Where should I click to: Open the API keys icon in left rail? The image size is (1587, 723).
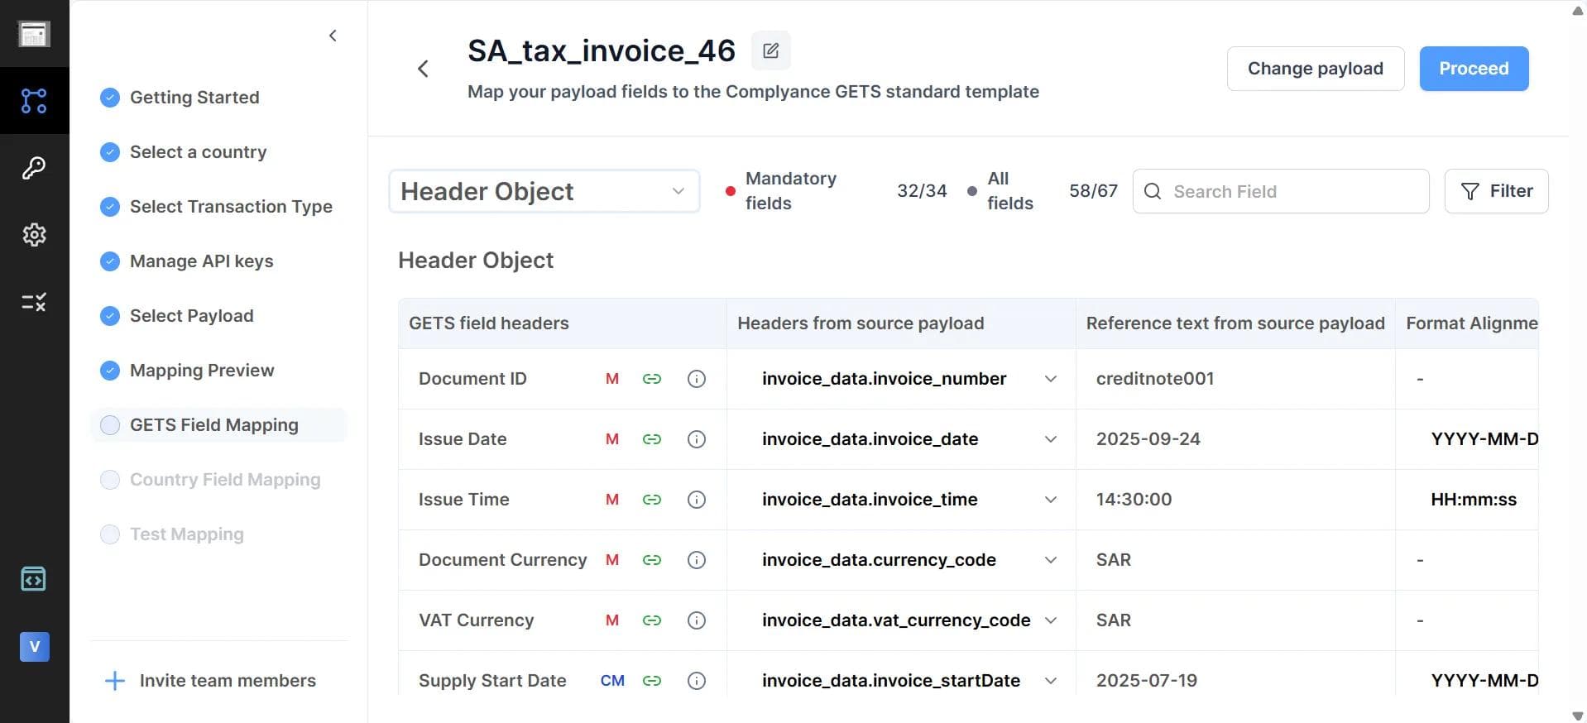tap(34, 168)
